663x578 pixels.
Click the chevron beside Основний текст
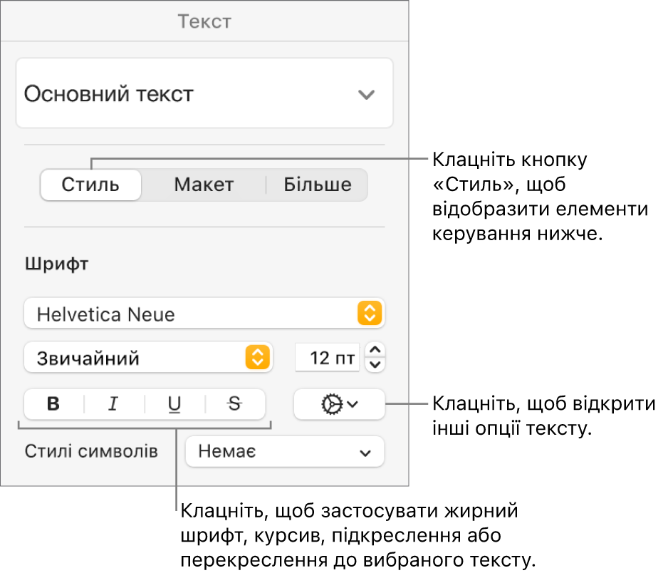coord(366,95)
